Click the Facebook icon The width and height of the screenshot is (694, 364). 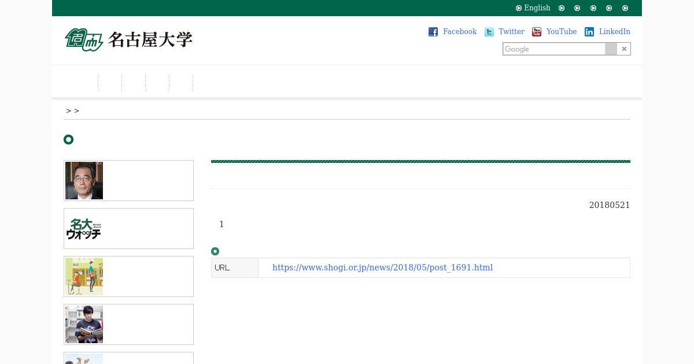[x=433, y=32]
